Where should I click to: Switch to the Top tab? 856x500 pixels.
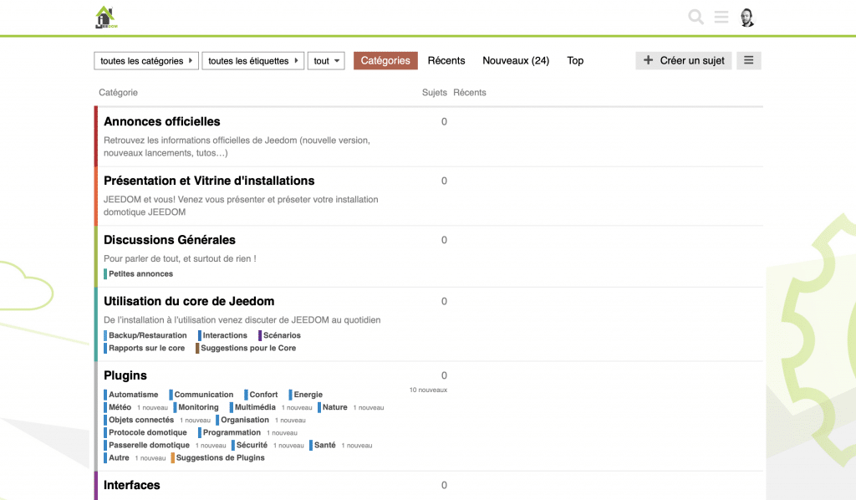point(575,60)
